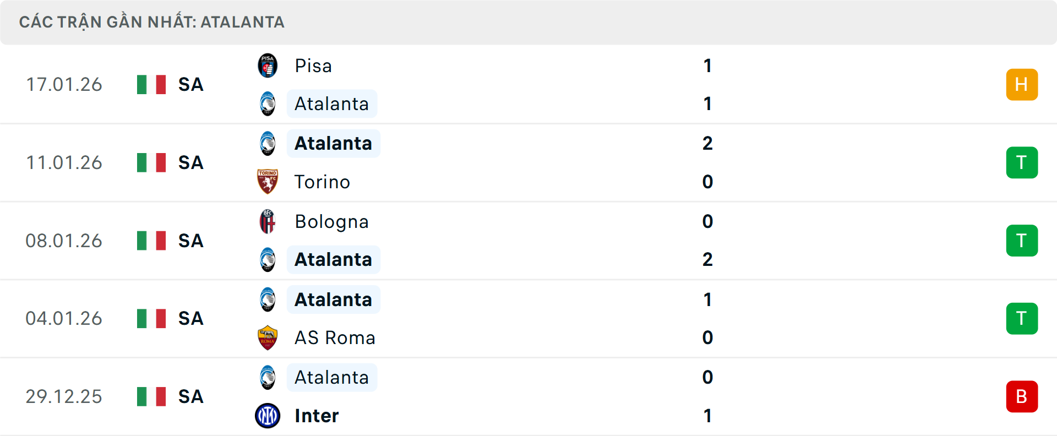Click the 08.01.26 match date
The width and height of the screenshot is (1057, 436).
click(64, 241)
